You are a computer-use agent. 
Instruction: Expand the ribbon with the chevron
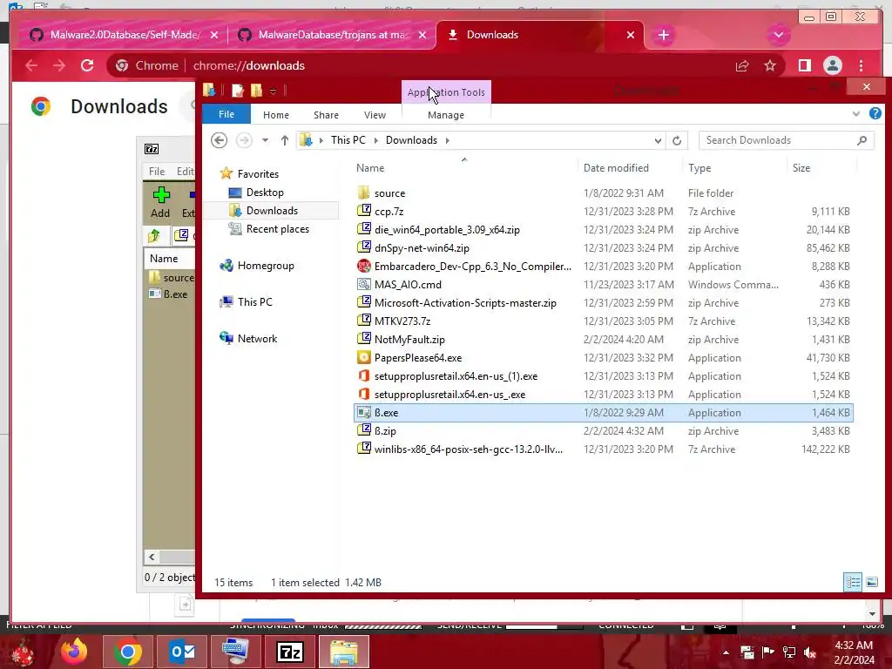(x=855, y=114)
